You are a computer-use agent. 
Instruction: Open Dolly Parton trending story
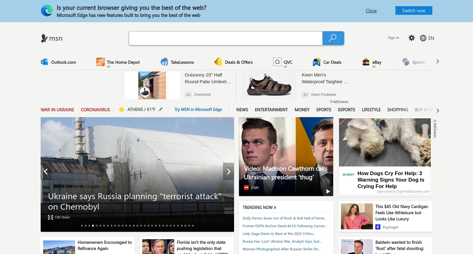(x=285, y=218)
